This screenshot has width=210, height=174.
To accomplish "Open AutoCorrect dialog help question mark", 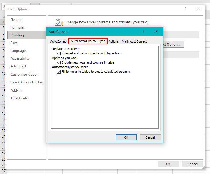I will [143, 31].
